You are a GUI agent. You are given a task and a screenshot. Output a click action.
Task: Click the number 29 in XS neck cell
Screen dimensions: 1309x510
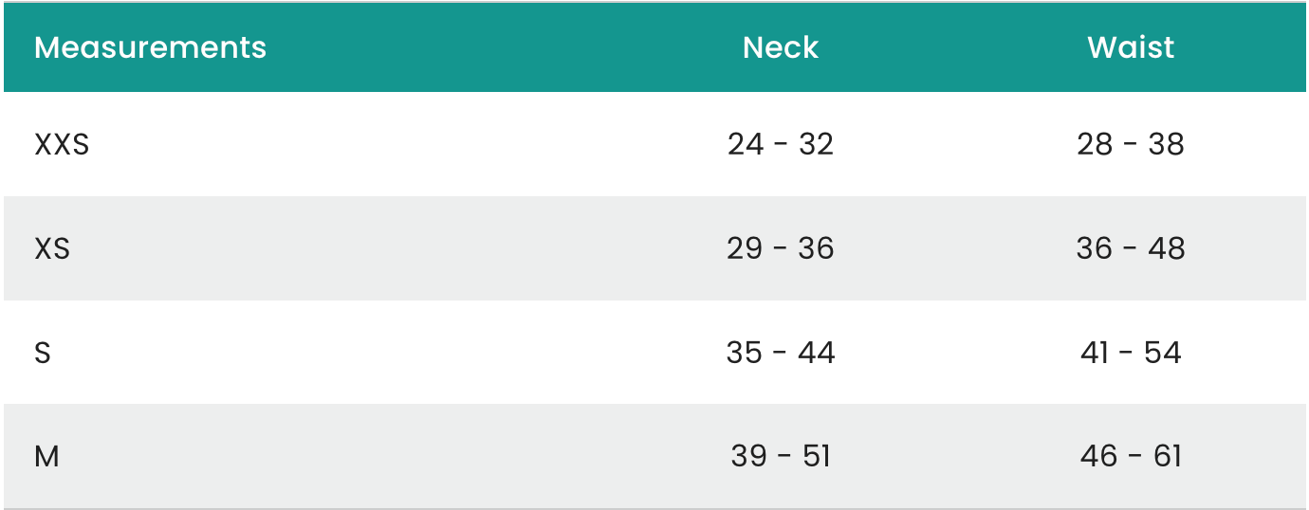click(x=745, y=248)
